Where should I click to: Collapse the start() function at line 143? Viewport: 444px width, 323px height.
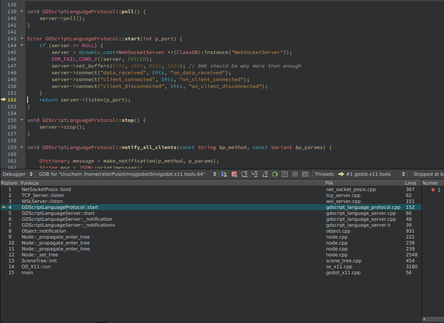tap(22, 39)
